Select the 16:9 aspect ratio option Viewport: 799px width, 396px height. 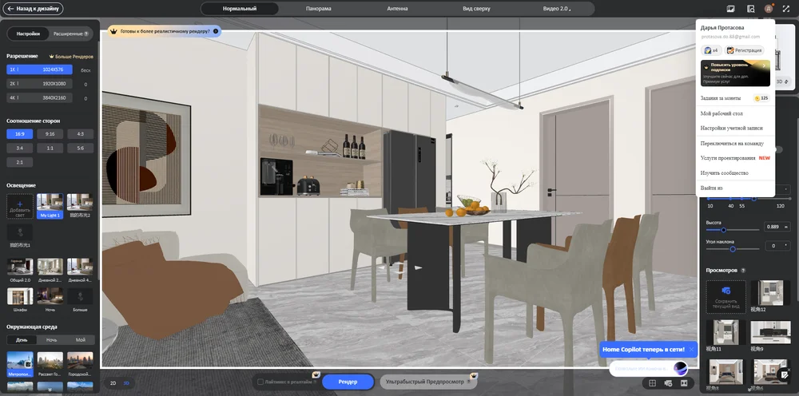pyautogui.click(x=20, y=134)
